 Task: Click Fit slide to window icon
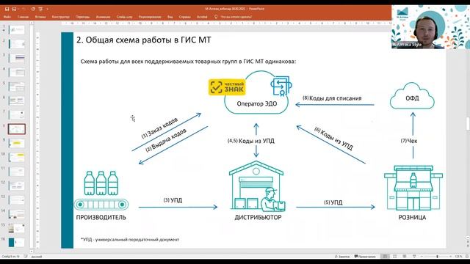point(467,257)
